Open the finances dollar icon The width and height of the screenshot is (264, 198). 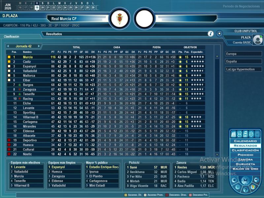pos(250,134)
